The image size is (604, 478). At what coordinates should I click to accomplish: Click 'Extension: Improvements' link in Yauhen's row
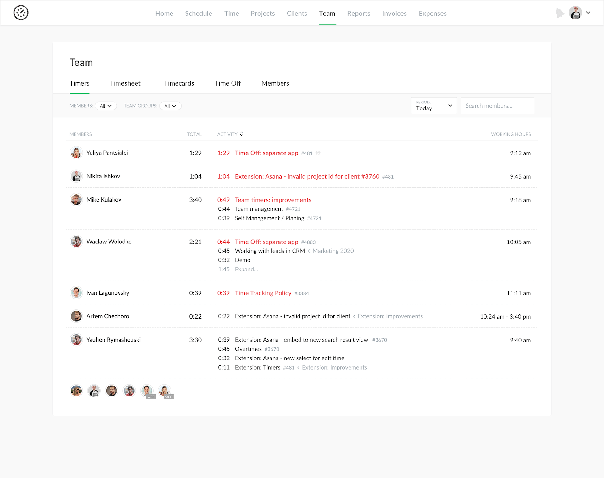point(334,368)
